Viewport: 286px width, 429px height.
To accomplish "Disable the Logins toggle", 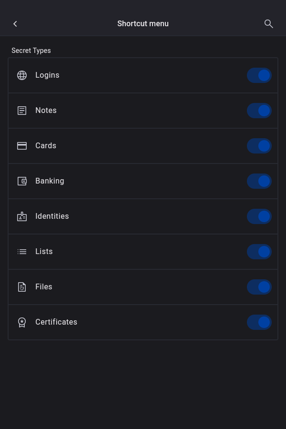I will point(259,75).
